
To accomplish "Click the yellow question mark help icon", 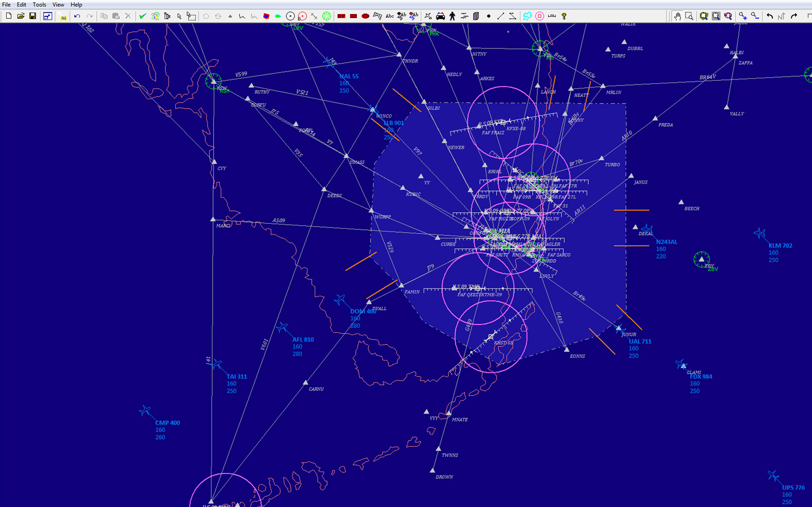I will pos(564,16).
